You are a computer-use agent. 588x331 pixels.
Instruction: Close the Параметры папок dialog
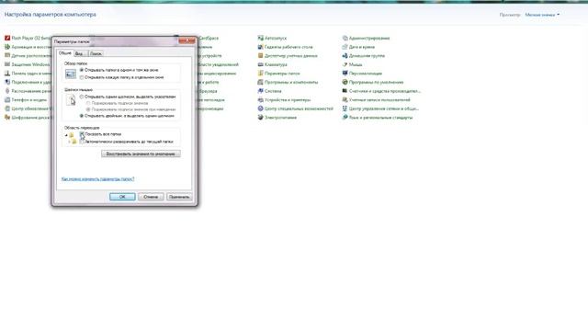(x=187, y=40)
